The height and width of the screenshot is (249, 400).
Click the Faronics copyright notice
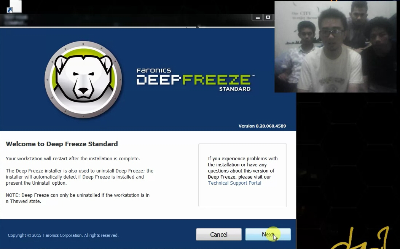coord(63,235)
